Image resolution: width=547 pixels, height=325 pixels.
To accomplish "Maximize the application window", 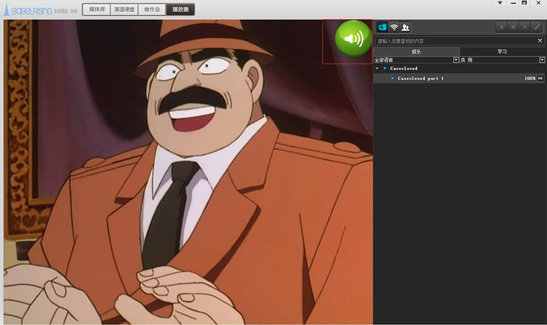I will (x=525, y=3).
